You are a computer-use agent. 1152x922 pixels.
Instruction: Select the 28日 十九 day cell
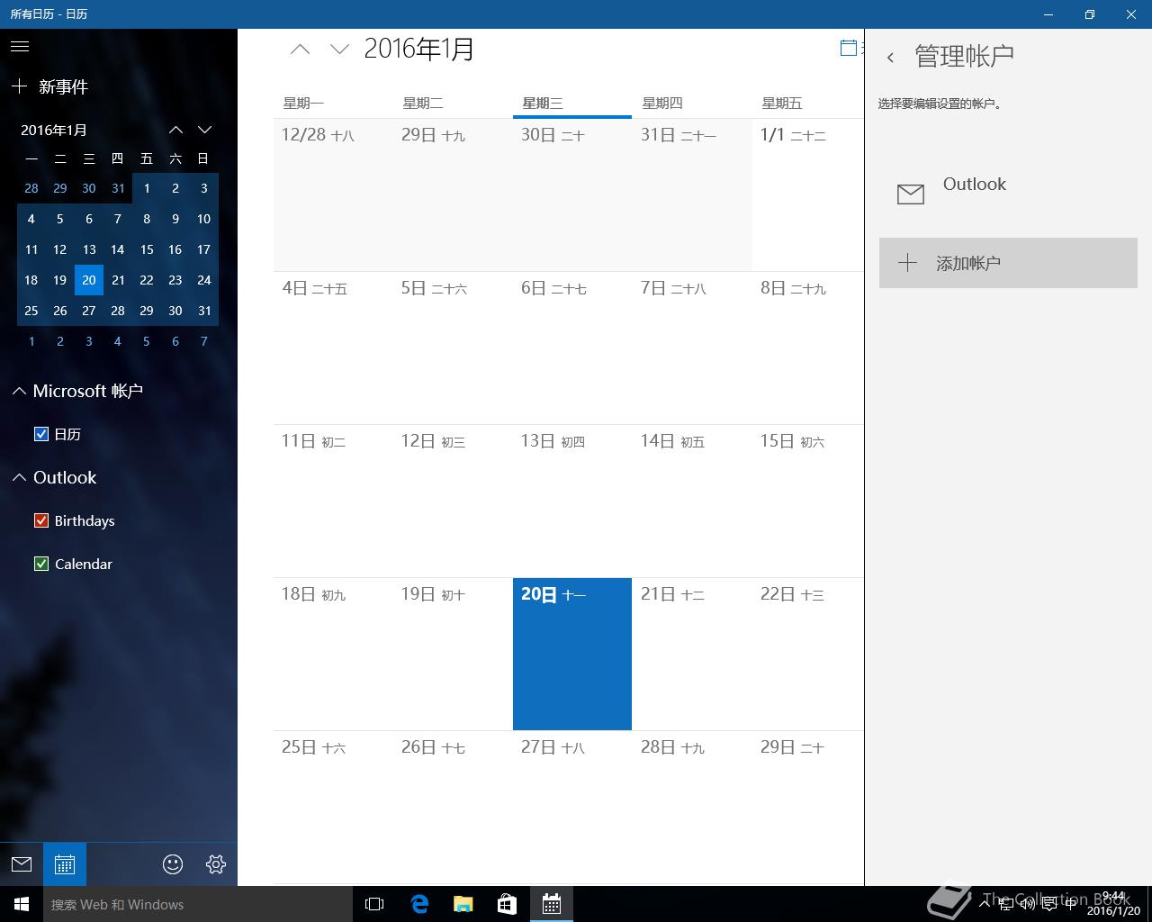(x=692, y=807)
